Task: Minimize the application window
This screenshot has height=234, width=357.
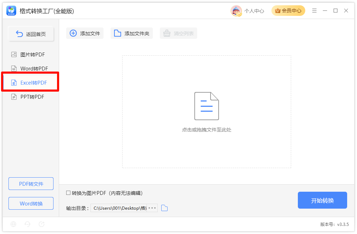Action: point(325,11)
